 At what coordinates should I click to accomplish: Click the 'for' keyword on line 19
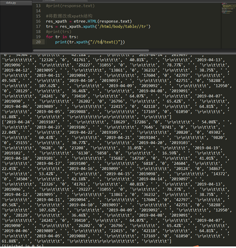tap(50, 37)
